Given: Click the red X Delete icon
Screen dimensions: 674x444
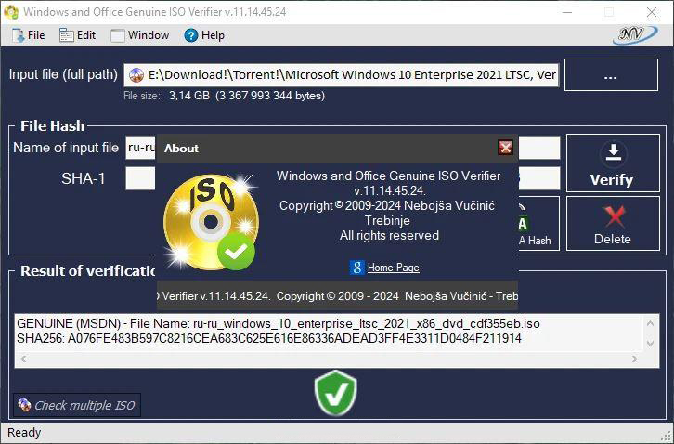Looking at the screenshot, I should 614,216.
